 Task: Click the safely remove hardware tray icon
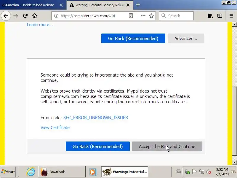click(187, 172)
